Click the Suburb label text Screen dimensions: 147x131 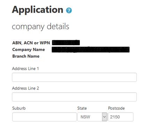pos(19,108)
